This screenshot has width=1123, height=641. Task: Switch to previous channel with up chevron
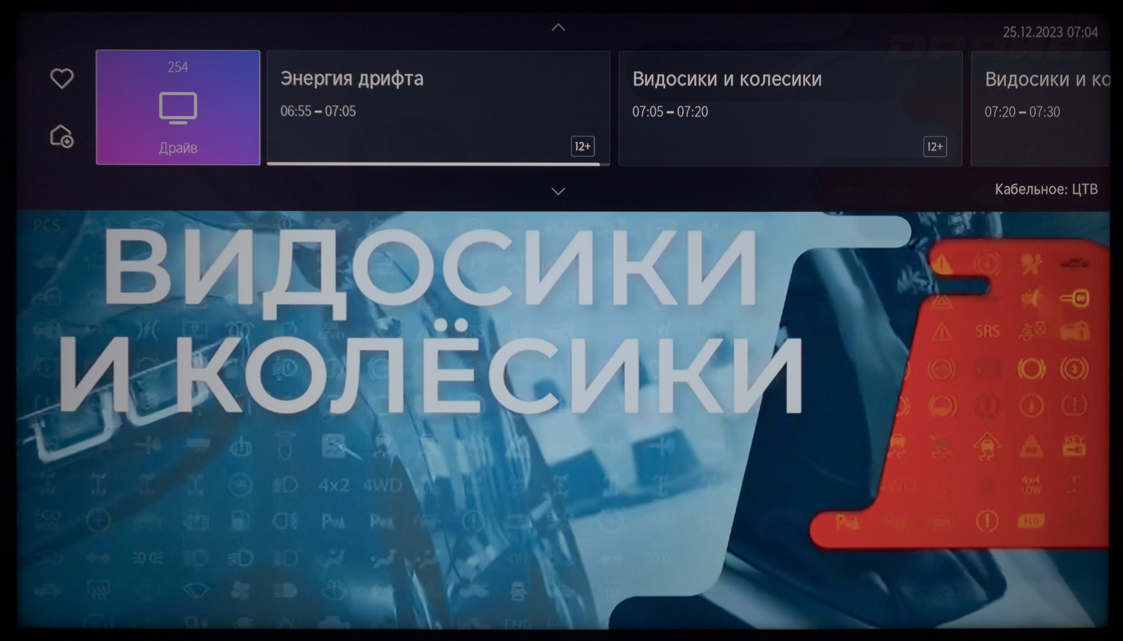pyautogui.click(x=558, y=28)
